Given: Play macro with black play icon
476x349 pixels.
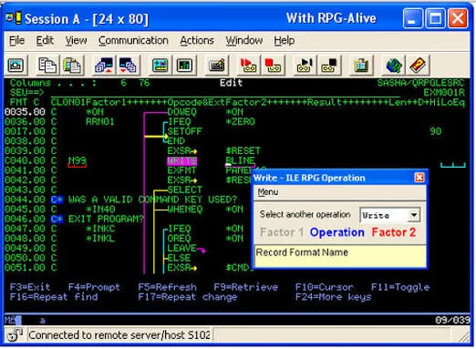Looking at the screenshot, I should (305, 65).
